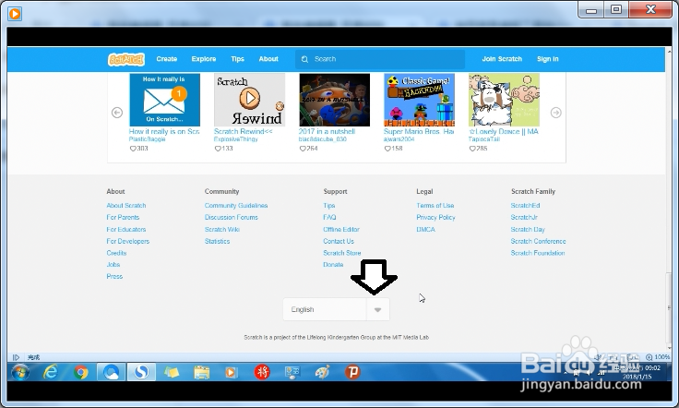Open the Privacy Policy link

435,218
